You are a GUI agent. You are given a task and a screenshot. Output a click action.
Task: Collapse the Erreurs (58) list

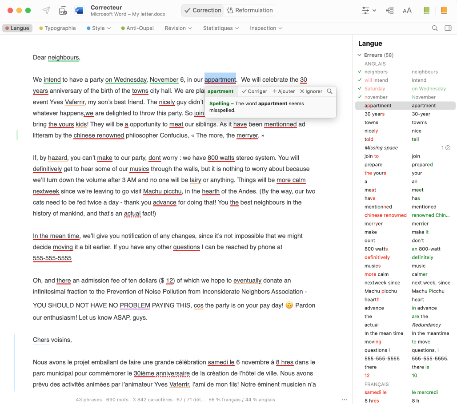(360, 55)
